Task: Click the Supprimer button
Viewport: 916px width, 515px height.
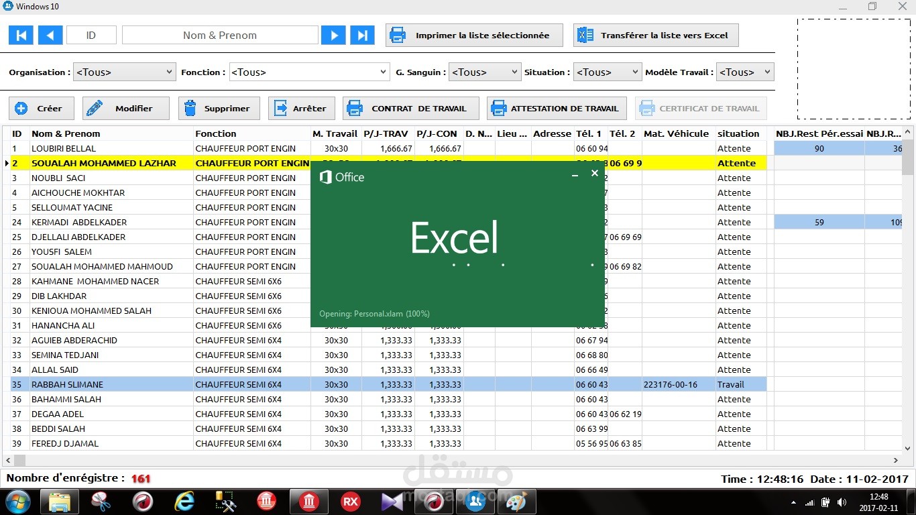Action: click(219, 108)
